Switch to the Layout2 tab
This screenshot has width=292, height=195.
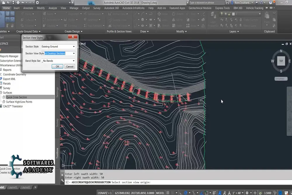tap(26, 187)
